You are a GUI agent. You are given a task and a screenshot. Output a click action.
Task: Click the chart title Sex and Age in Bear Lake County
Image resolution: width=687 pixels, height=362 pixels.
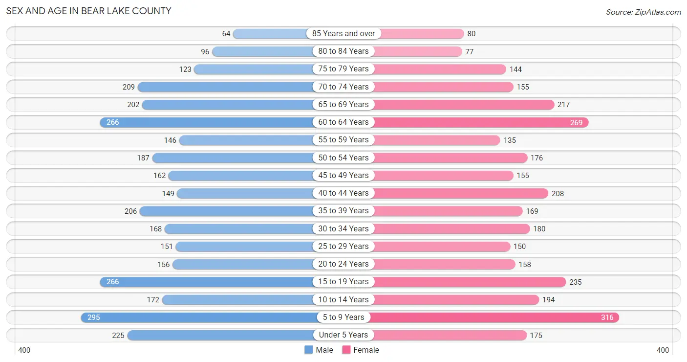88,11
